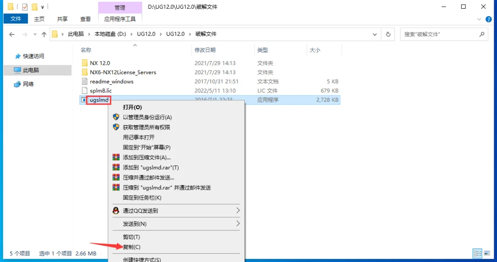
Task: Click the NX 12.0 folder icon
Action: coord(84,63)
